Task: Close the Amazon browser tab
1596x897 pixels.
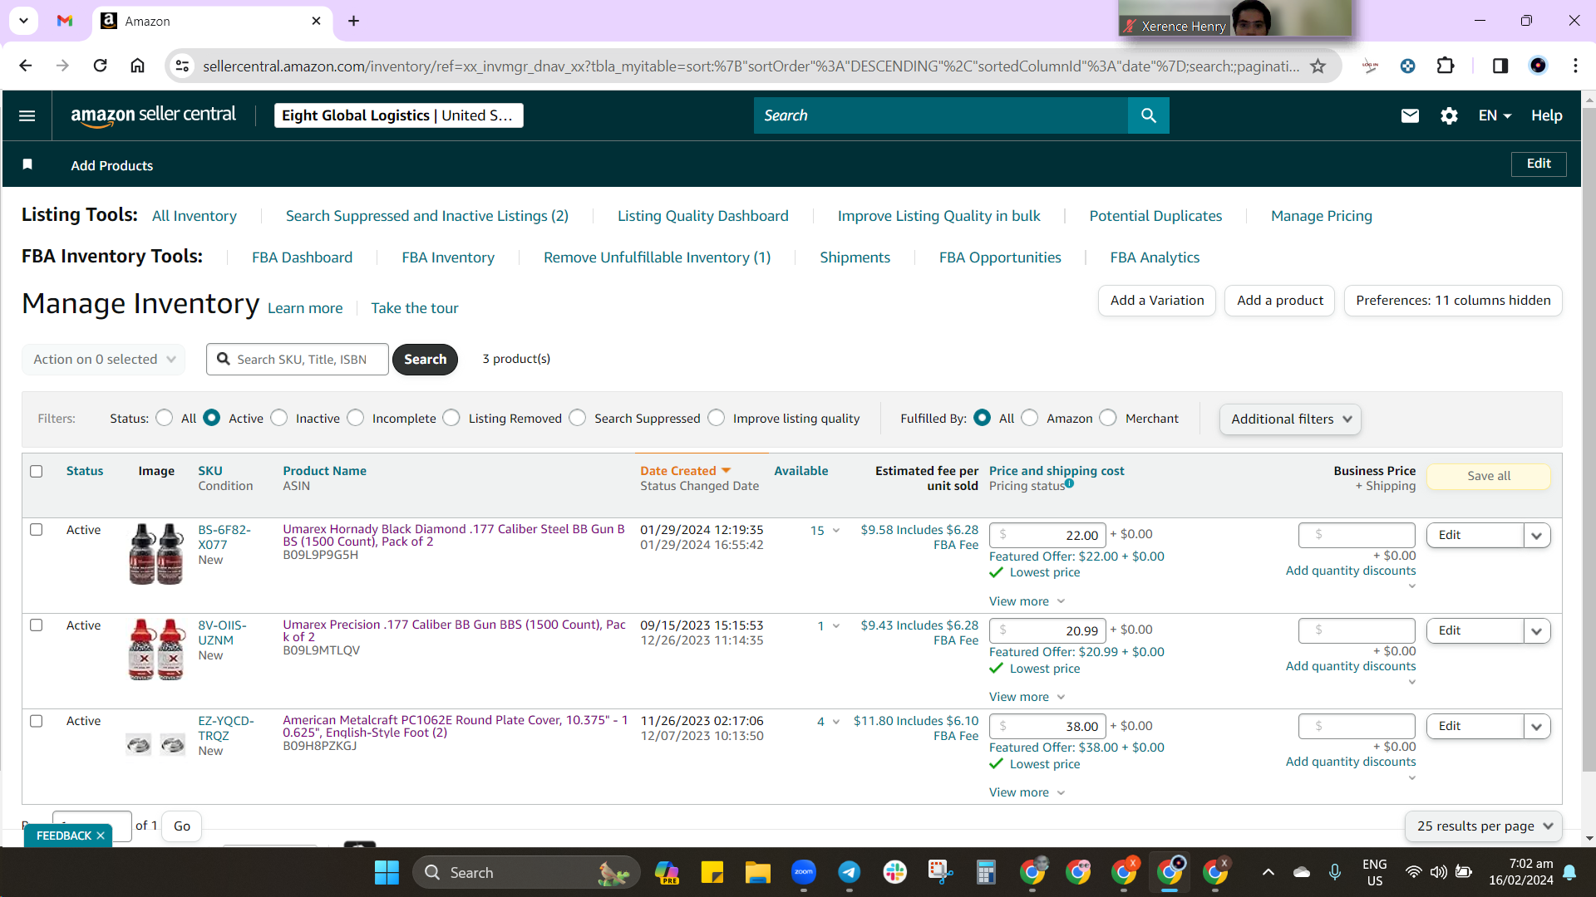Action: click(316, 21)
